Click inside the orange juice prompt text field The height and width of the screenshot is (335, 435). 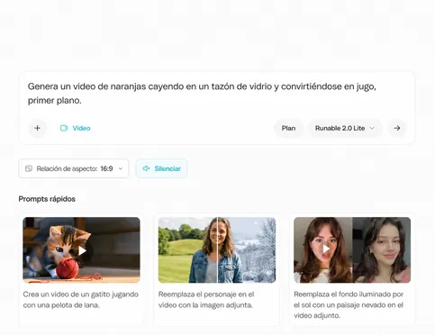(202, 94)
